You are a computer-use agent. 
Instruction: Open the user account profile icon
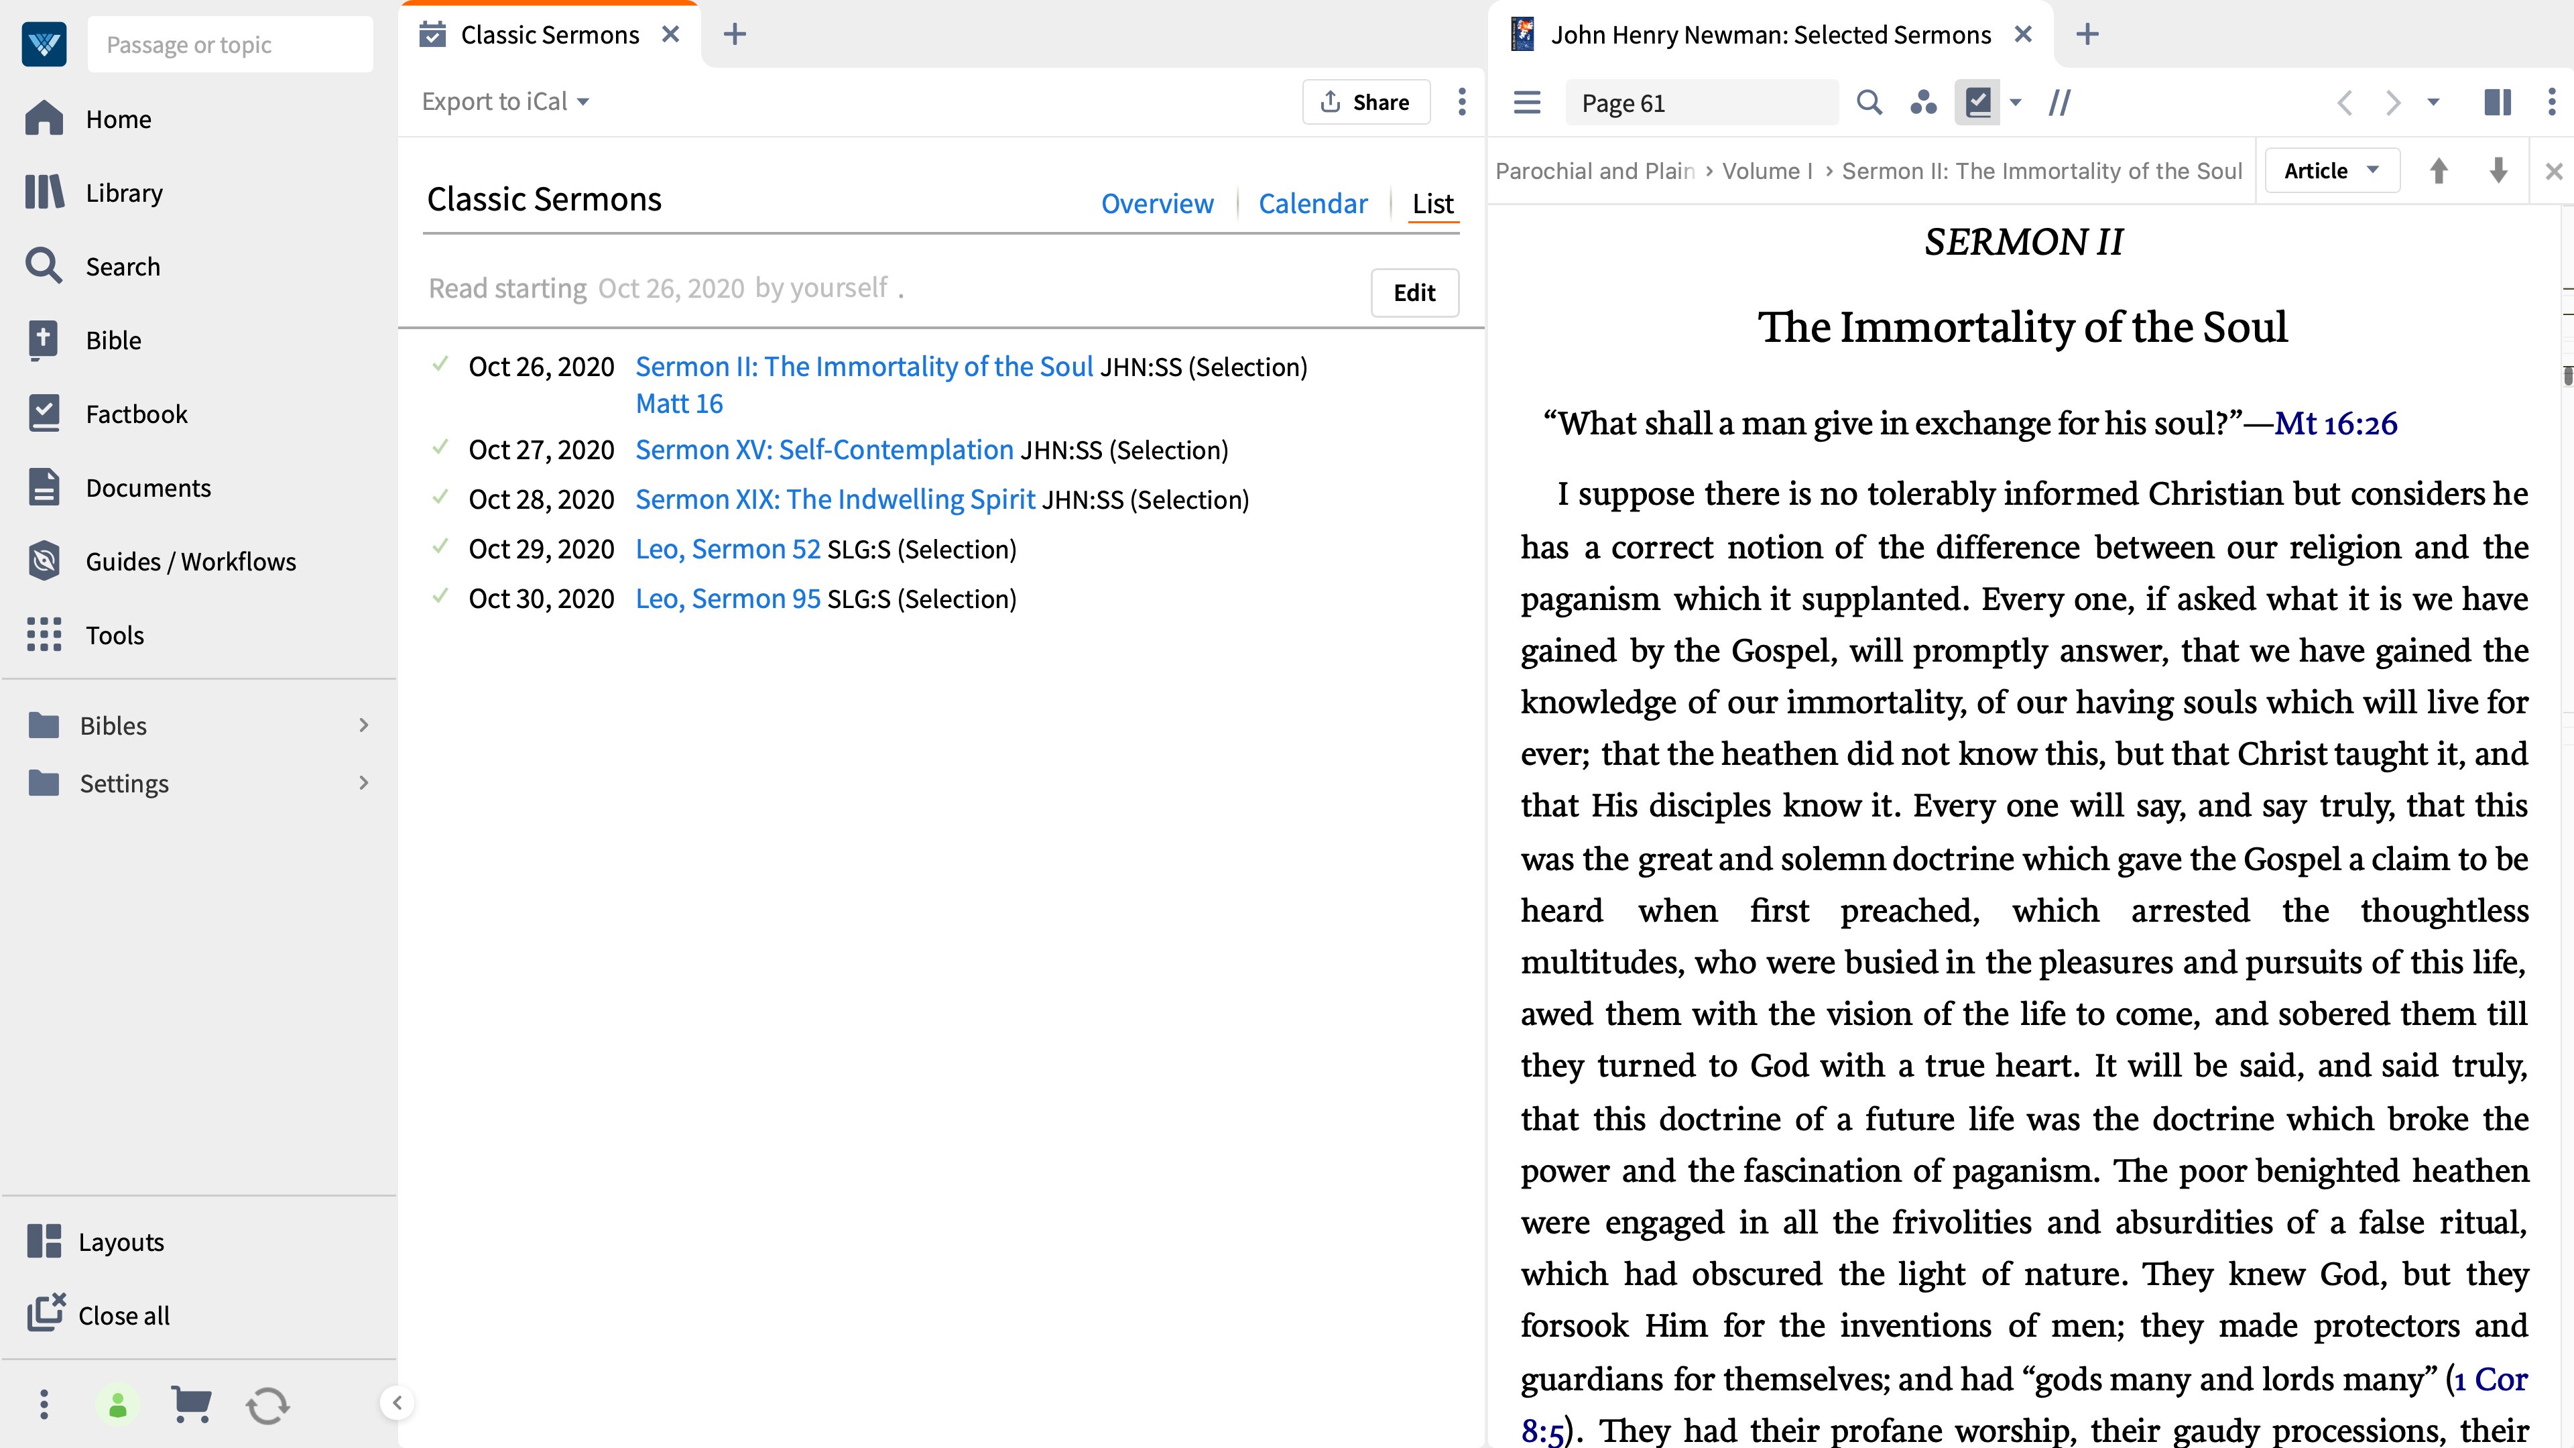click(x=118, y=1405)
